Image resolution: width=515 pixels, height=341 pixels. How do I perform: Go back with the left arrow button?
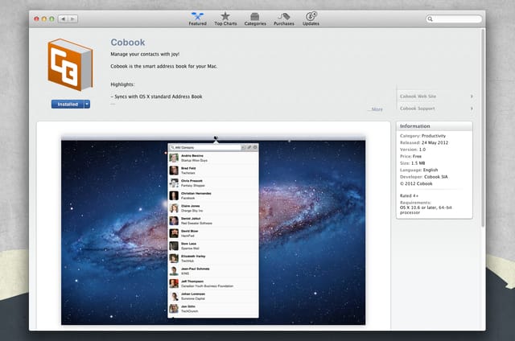pyautogui.click(x=63, y=19)
